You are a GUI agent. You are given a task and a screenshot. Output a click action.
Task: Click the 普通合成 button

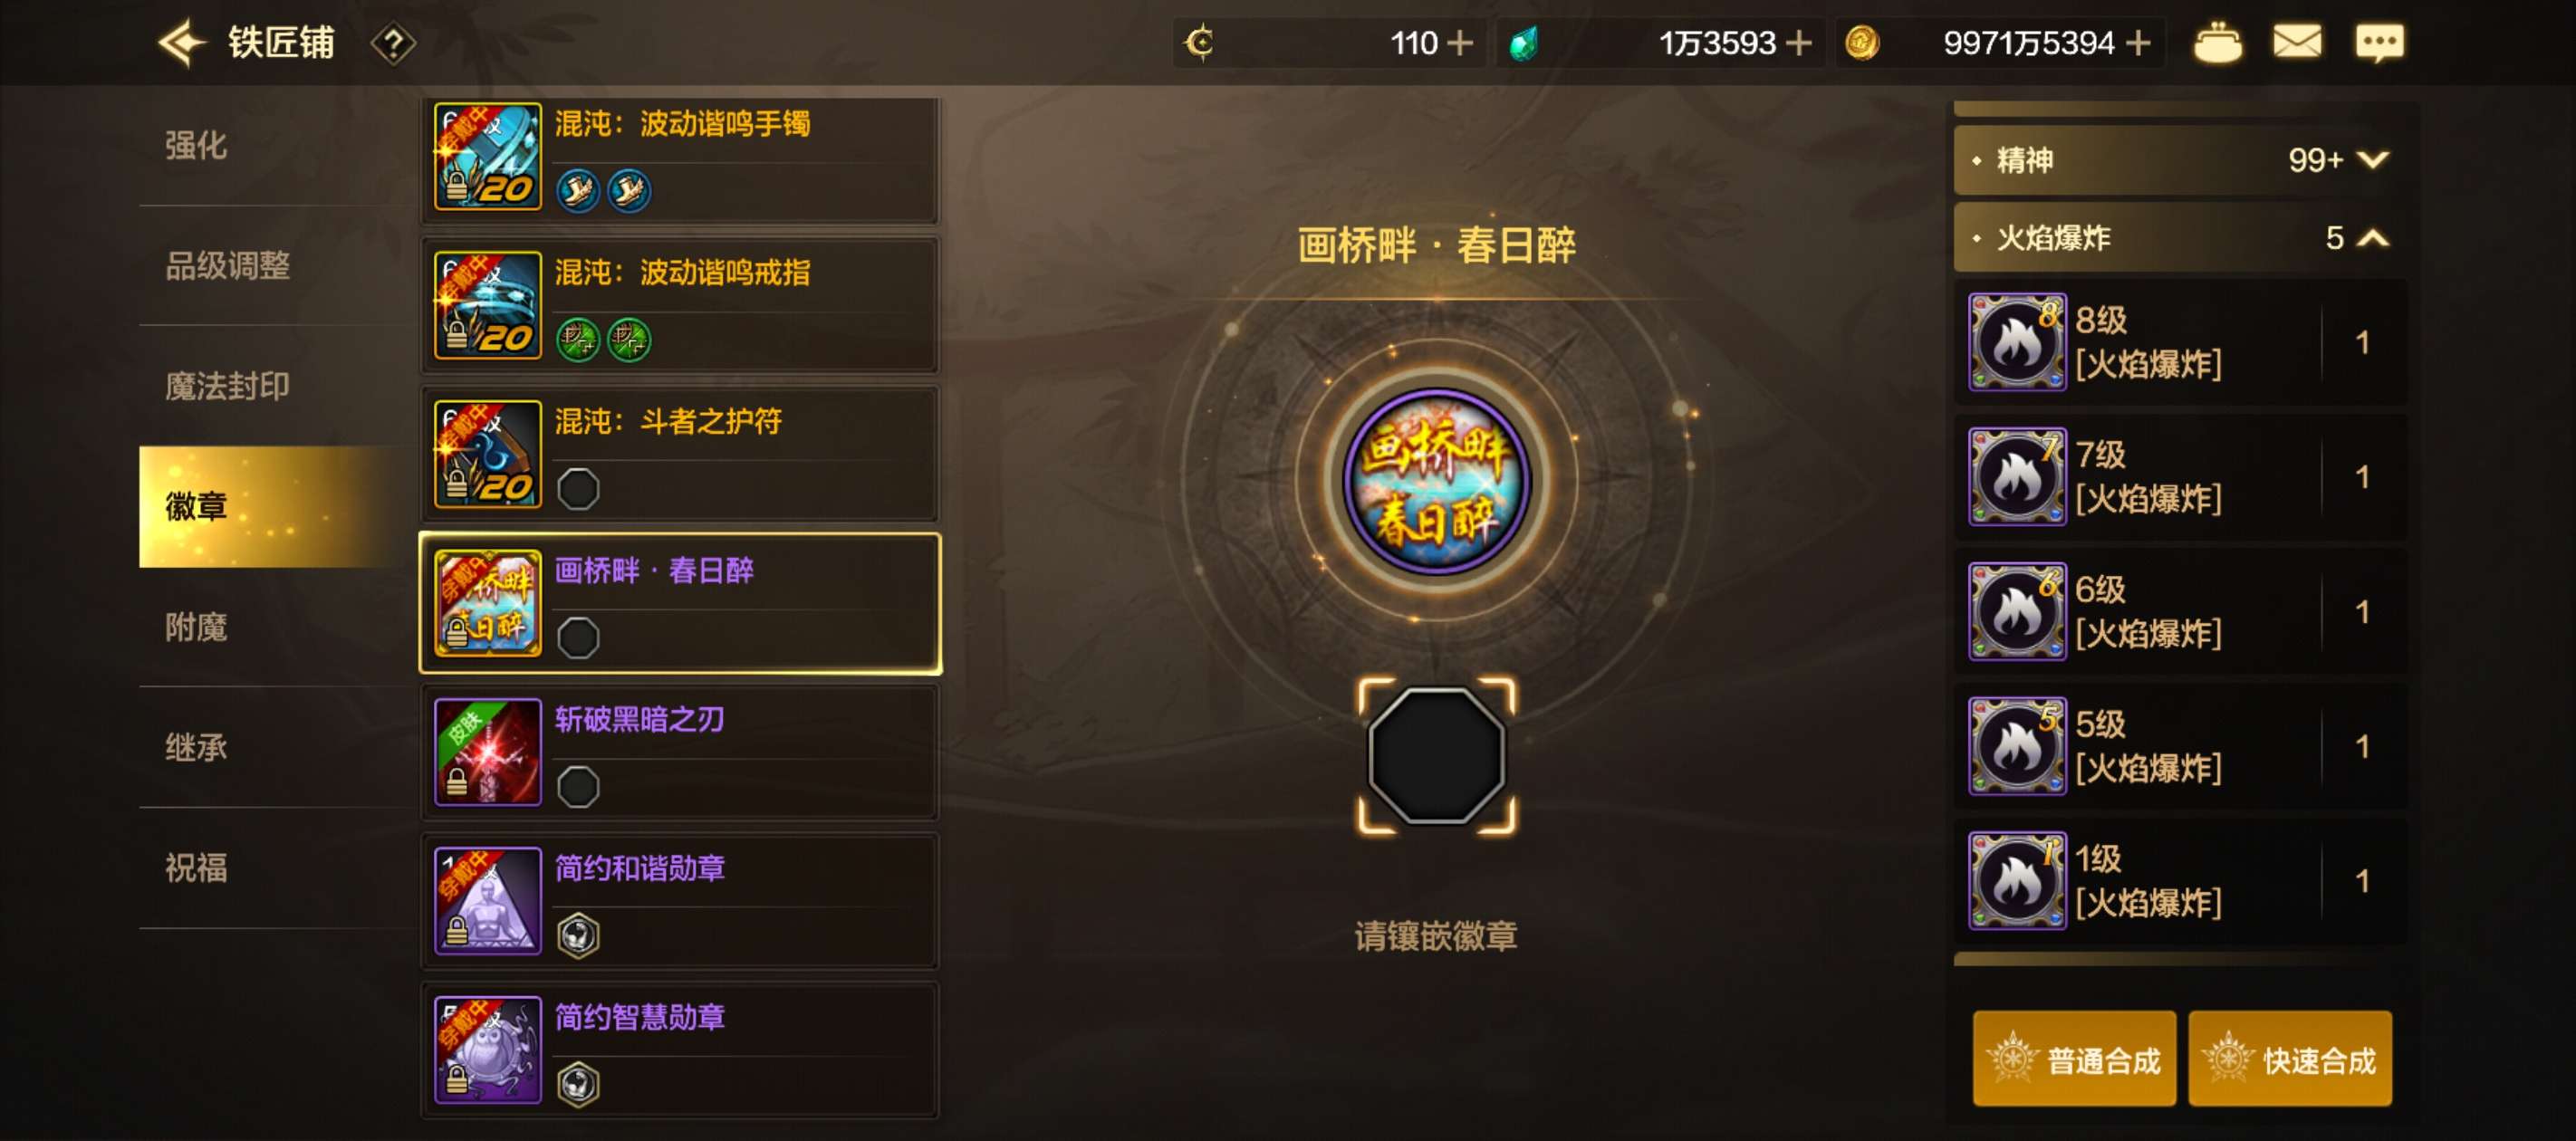2074,1059
